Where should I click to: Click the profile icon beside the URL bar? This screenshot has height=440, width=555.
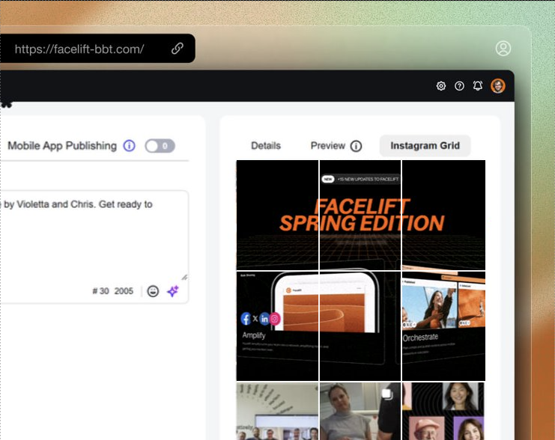(x=503, y=49)
